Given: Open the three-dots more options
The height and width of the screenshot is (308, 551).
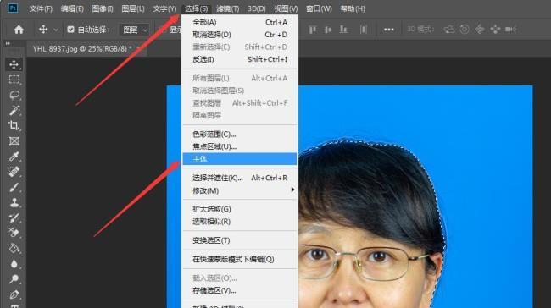Looking at the screenshot, I should coord(388,30).
